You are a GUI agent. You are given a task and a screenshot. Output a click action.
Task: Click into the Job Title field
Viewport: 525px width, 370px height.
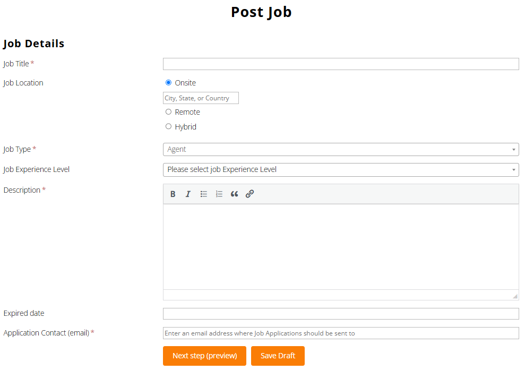coord(341,64)
